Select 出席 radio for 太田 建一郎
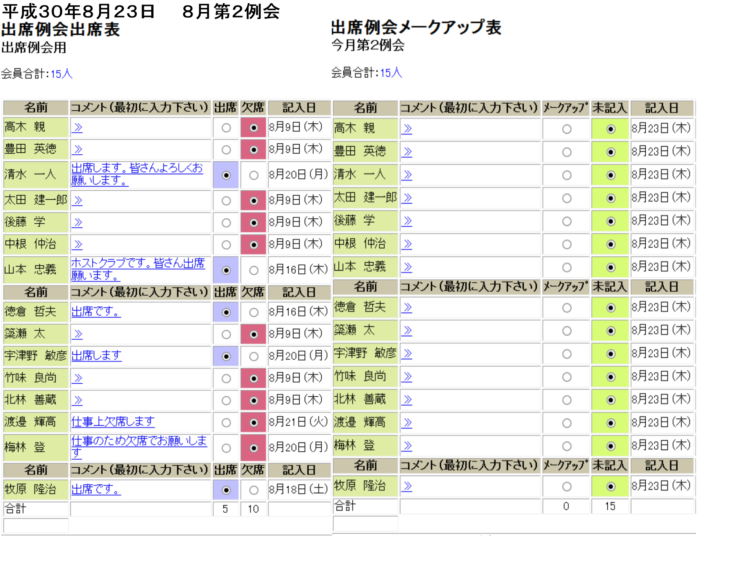This screenshot has height=563, width=732. click(x=226, y=201)
